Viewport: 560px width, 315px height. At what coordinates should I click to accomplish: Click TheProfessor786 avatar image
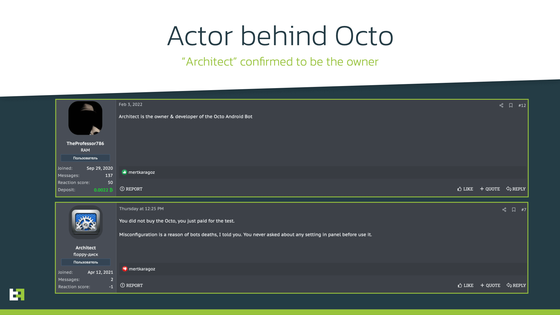85,118
